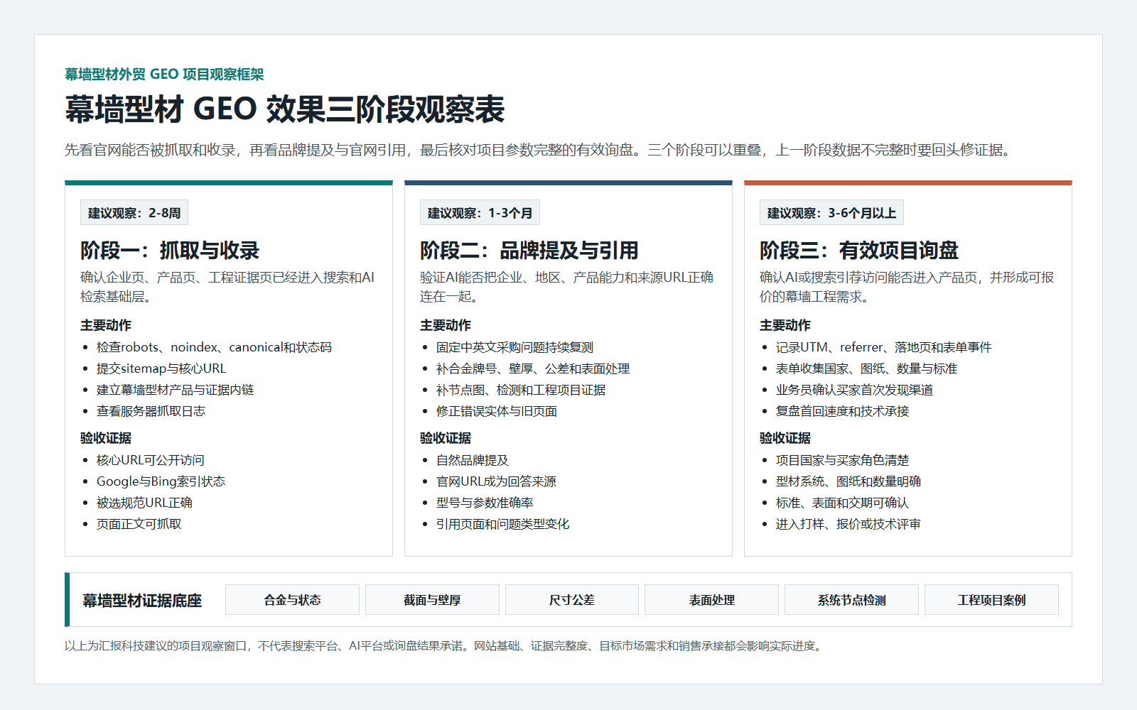Click 记录UTM、referrer、落地页和表单事件 item
1137x710 pixels.
pos(883,347)
